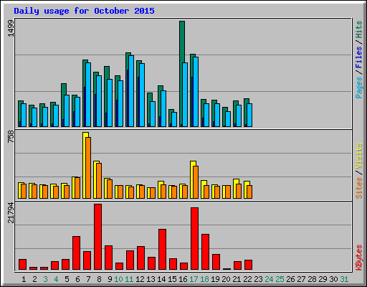Click day 6 on the x-axis
Viewport: 367px width, 287px height.
click(77, 279)
